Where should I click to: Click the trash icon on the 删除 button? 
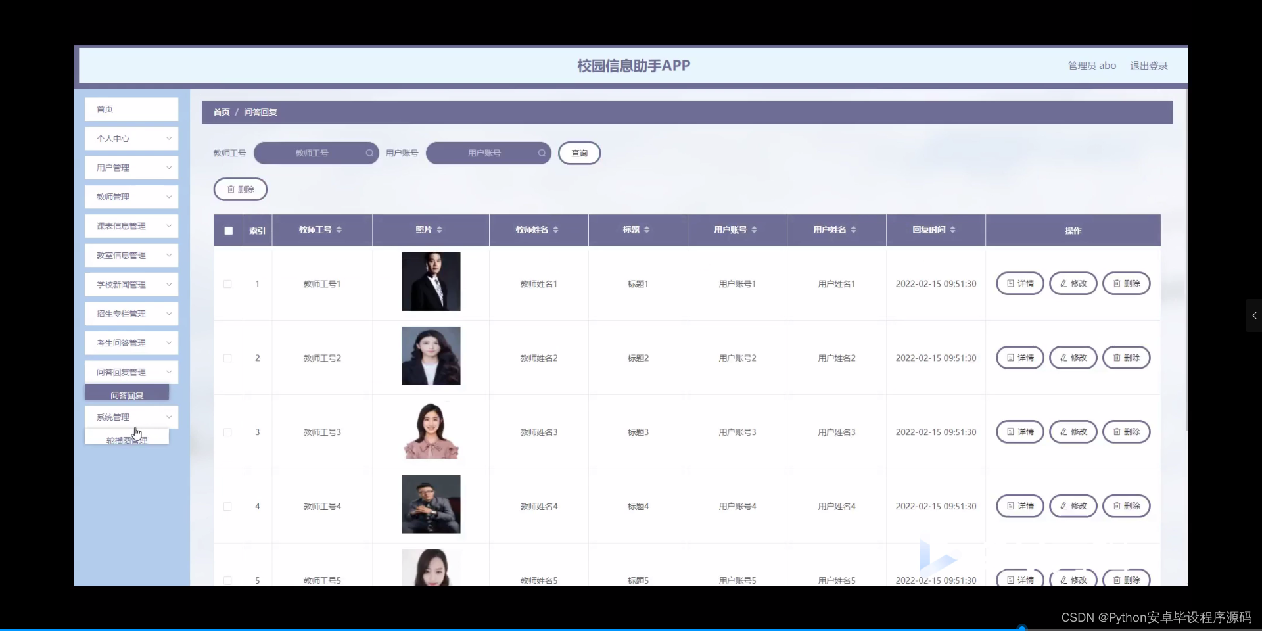pos(231,189)
